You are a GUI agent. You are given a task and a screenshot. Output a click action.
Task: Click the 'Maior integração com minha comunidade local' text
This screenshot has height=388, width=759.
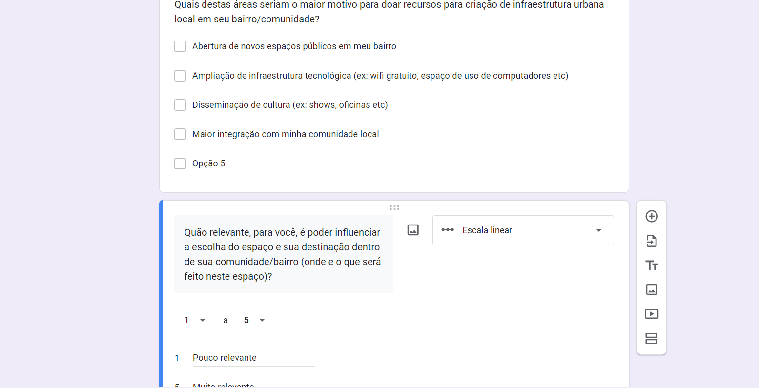286,134
